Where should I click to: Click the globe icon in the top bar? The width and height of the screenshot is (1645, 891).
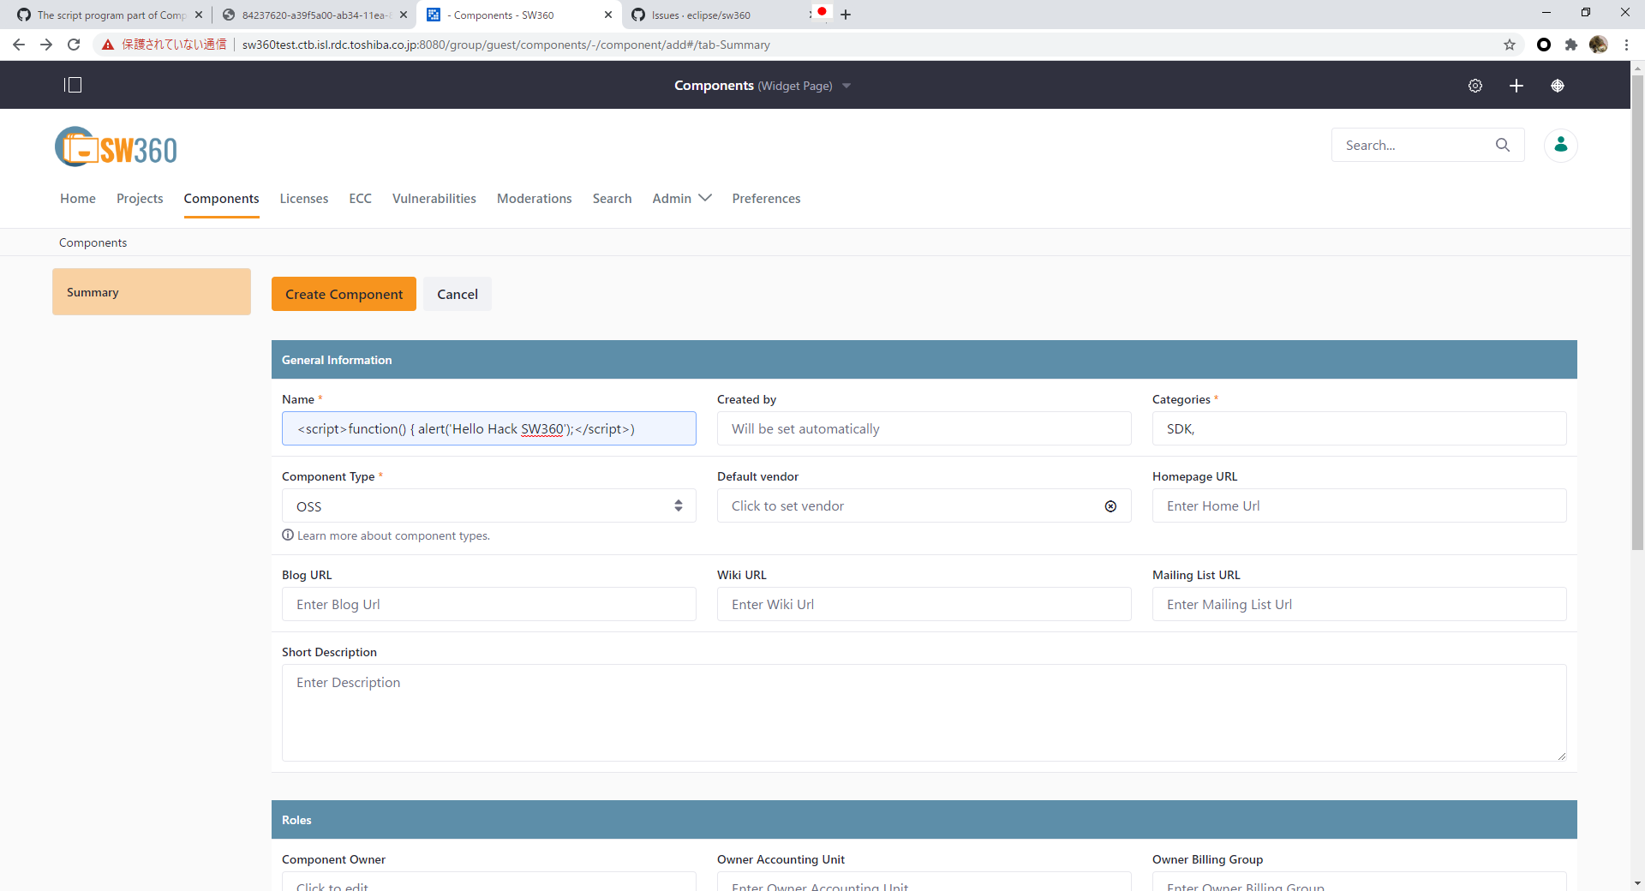pyautogui.click(x=1557, y=85)
